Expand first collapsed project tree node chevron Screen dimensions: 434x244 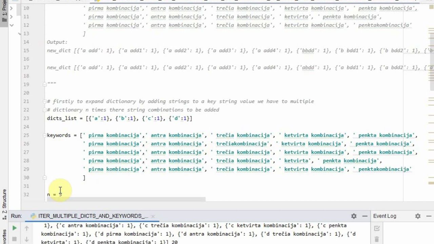[x=12, y=8]
